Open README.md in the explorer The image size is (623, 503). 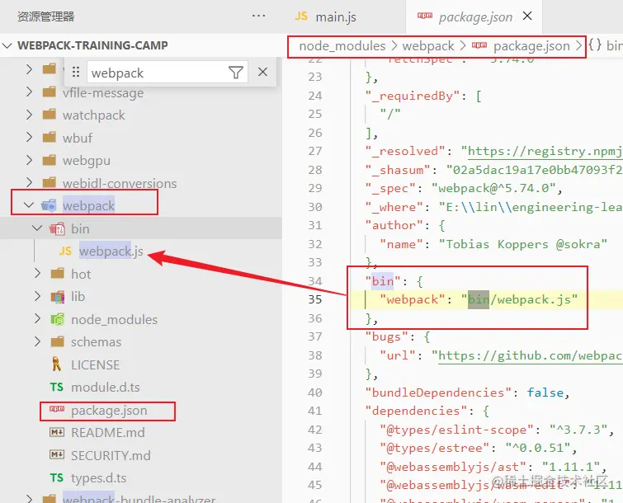107,433
